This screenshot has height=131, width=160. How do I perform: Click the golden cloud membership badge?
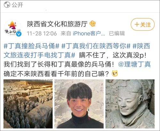pyautogui.click(x=92, y=24)
